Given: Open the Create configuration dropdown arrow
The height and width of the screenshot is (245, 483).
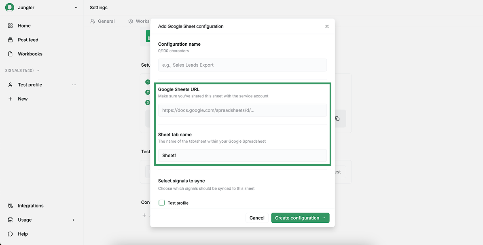Looking at the screenshot, I should pos(324,218).
